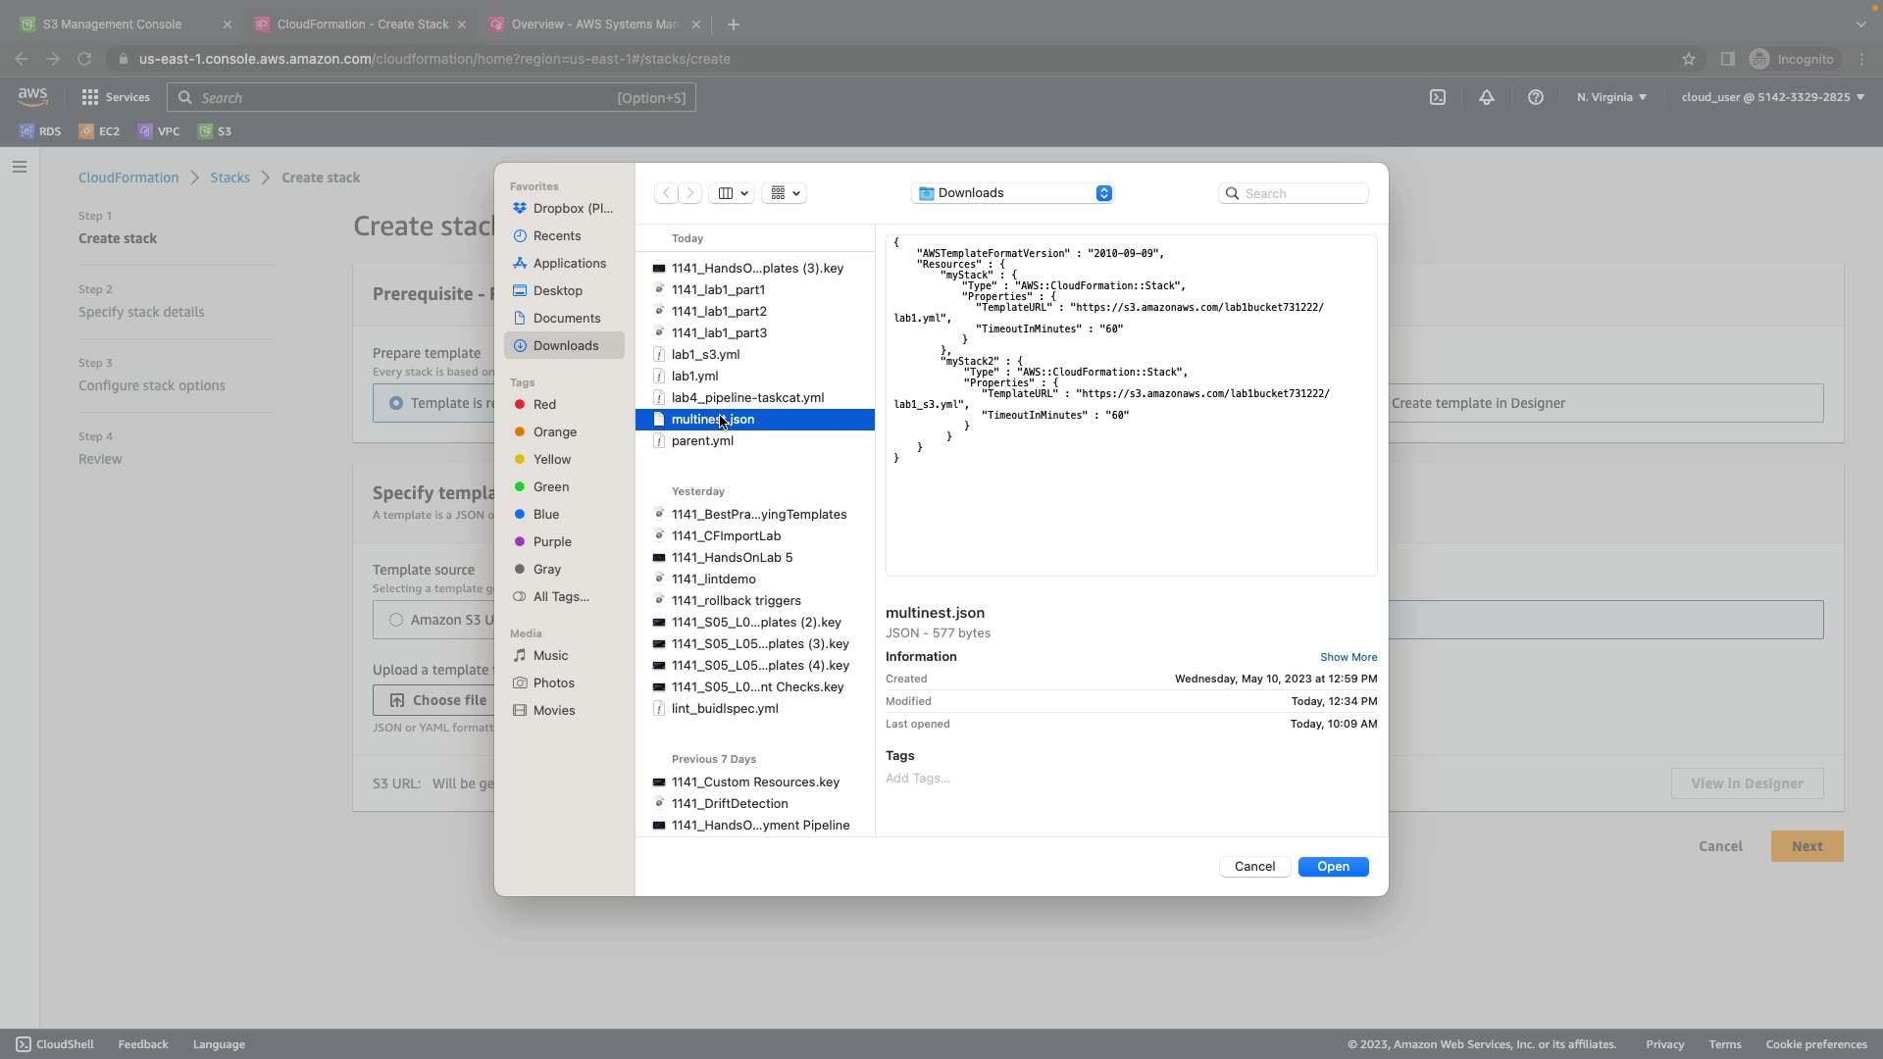1883x1059 pixels.
Task: Bookmark this page with star icon
Action: pos(1689,59)
